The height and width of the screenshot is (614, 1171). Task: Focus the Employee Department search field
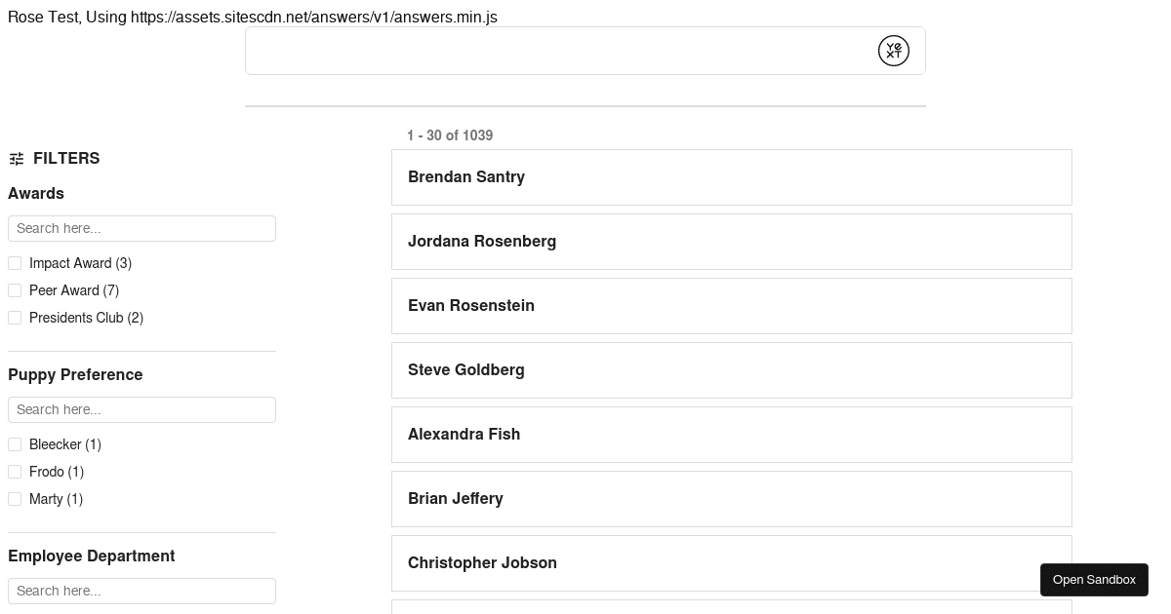pyautogui.click(x=141, y=591)
